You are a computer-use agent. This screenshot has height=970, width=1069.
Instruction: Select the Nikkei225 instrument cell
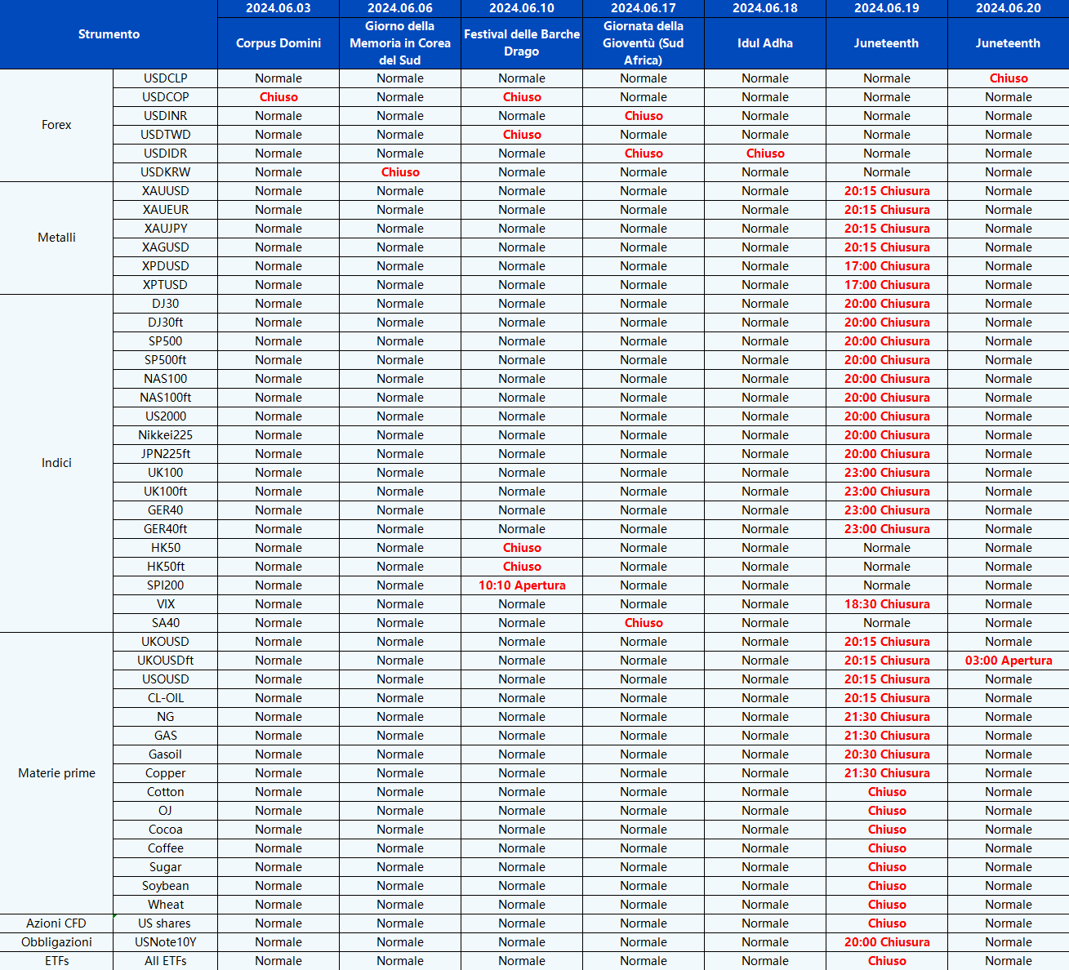tap(165, 435)
